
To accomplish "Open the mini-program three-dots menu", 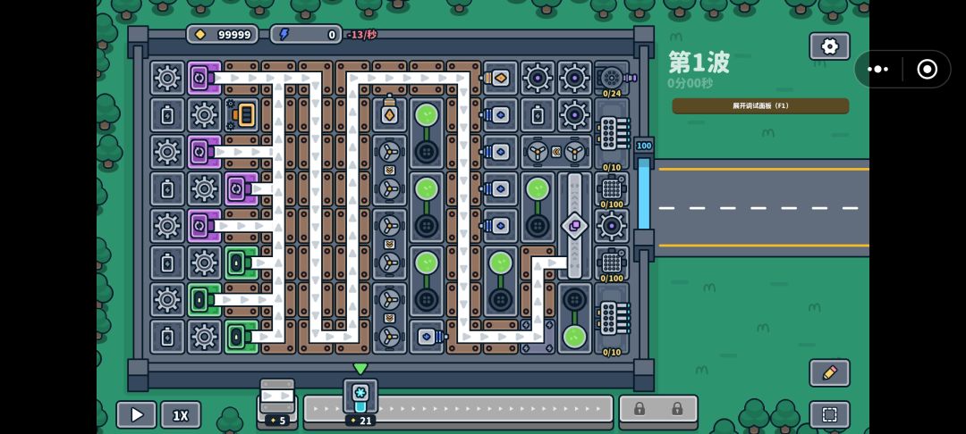I will 878,69.
